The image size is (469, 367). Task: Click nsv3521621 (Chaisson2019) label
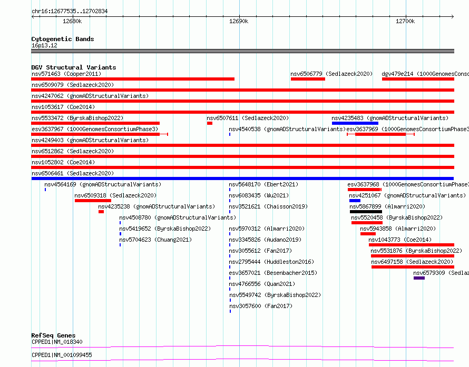[x=268, y=206]
